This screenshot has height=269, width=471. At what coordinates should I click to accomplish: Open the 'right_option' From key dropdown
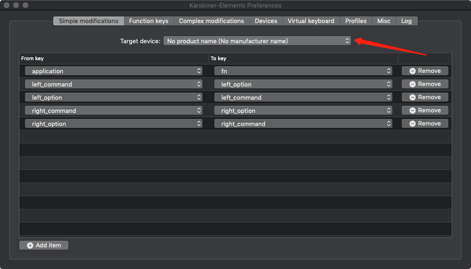pyautogui.click(x=114, y=124)
